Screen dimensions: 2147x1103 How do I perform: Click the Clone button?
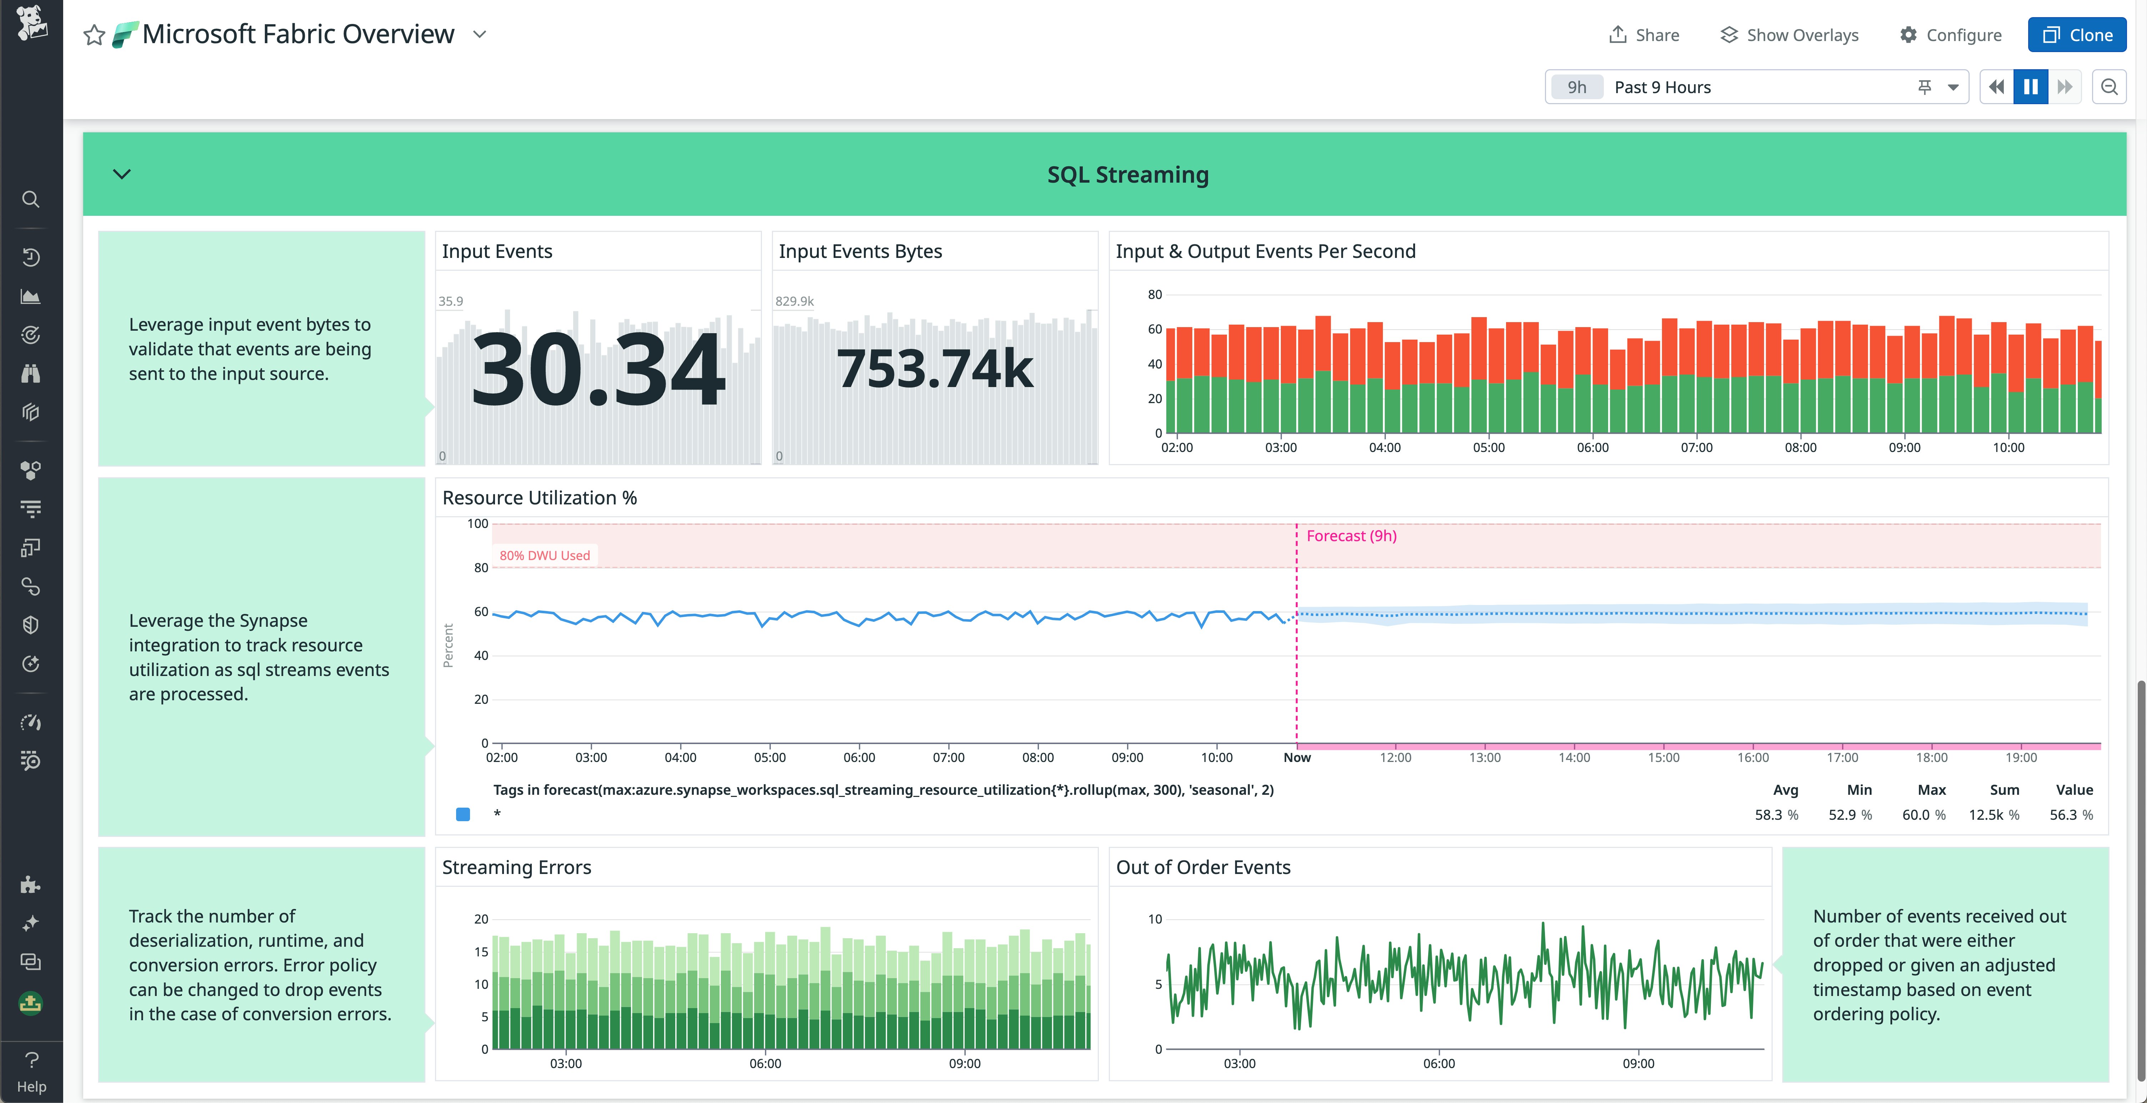[2077, 35]
